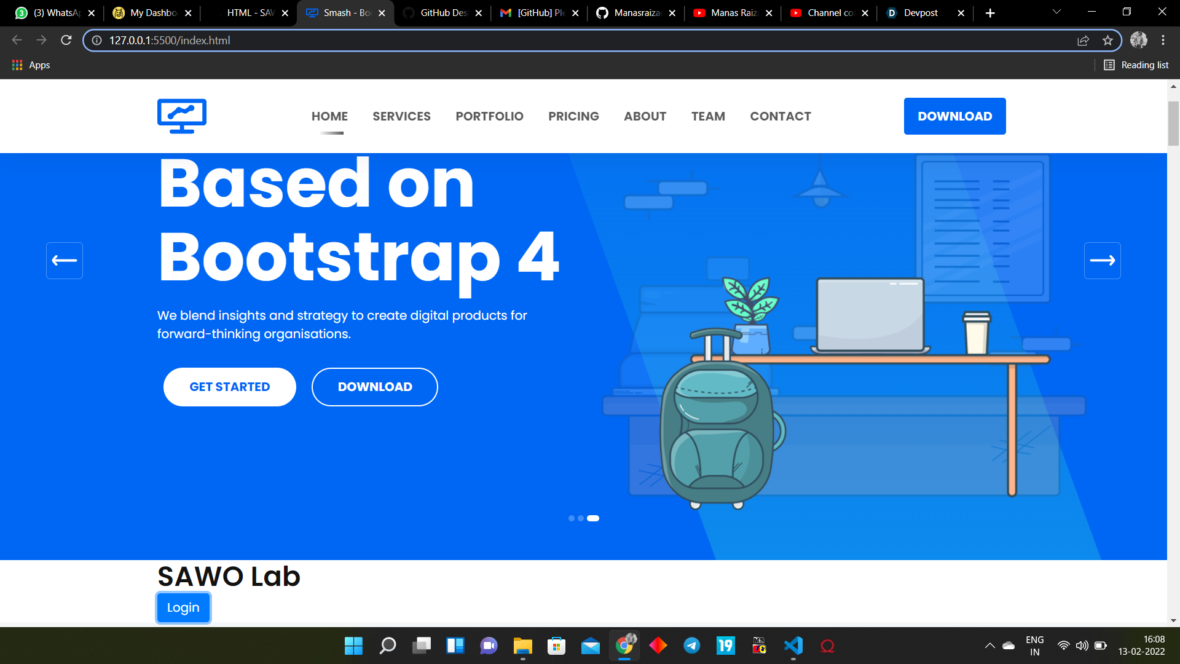Open the tab search dropdown

coord(1056,12)
